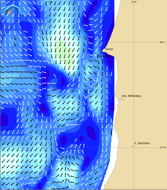
Task: Select the Sines town label
Action: pyautogui.click(x=109, y=49)
